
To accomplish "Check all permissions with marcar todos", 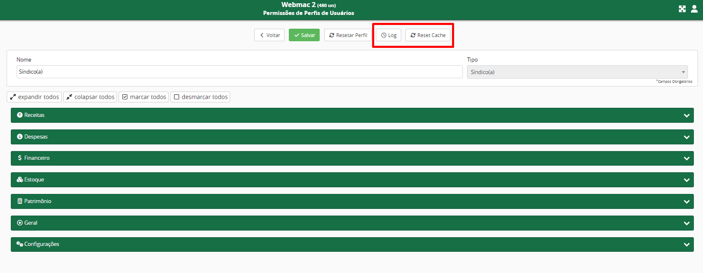I will [x=144, y=97].
